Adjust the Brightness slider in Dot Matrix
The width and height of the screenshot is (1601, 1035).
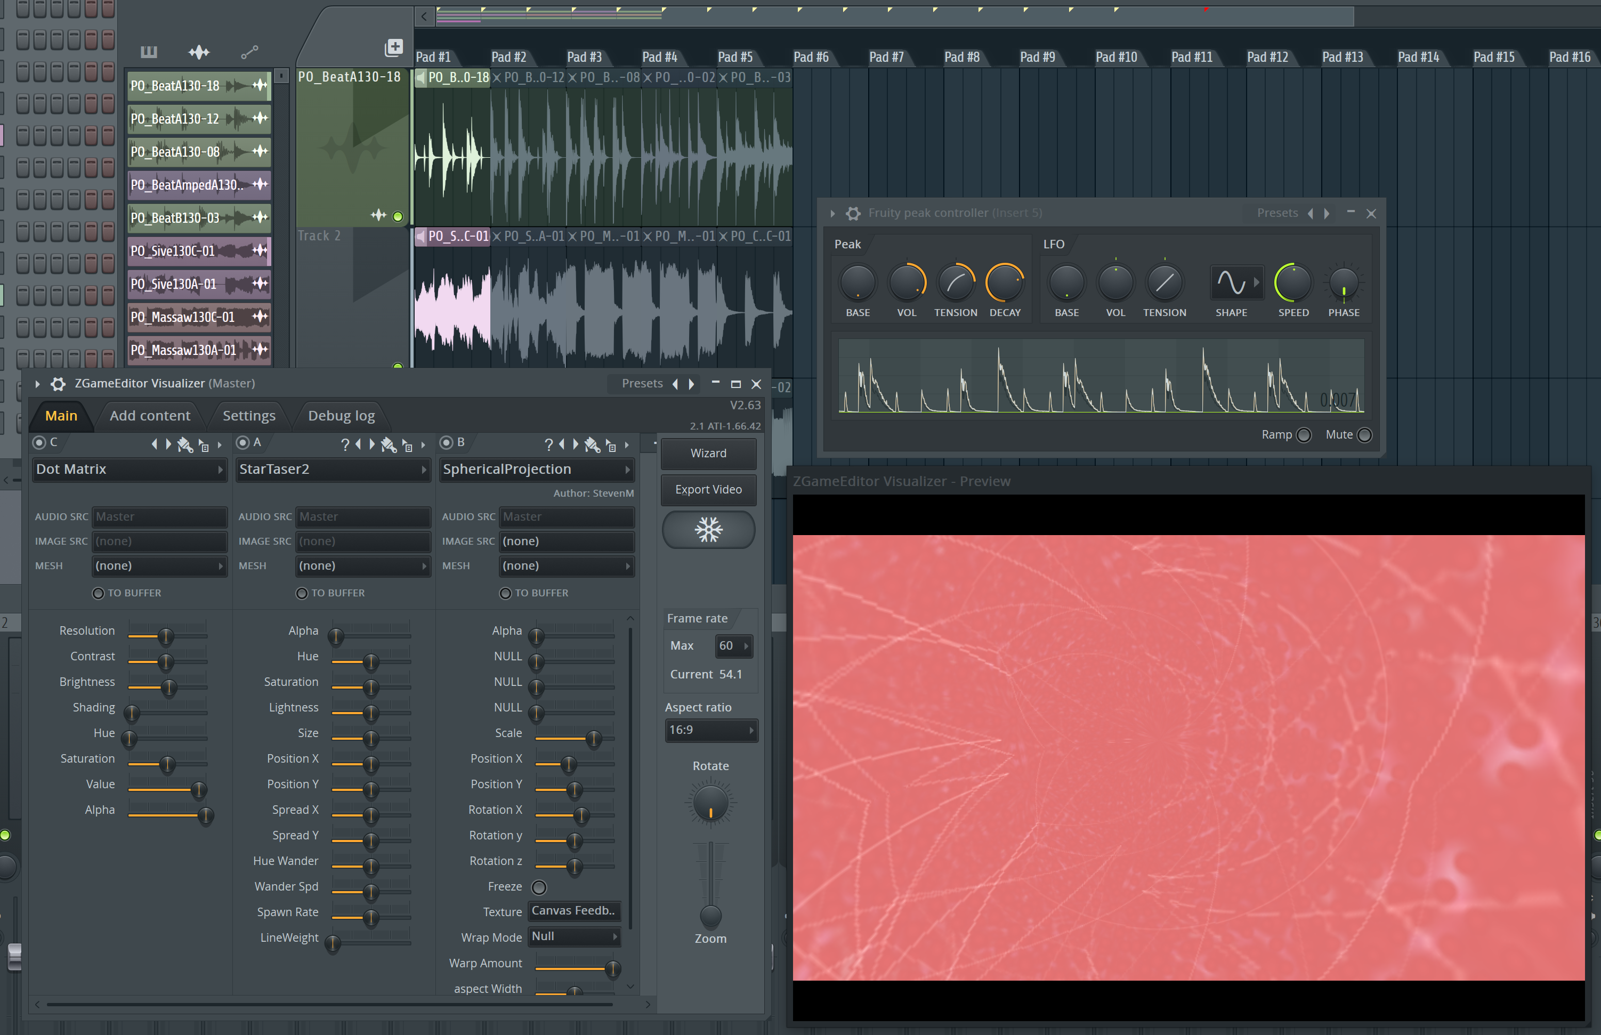click(x=169, y=688)
